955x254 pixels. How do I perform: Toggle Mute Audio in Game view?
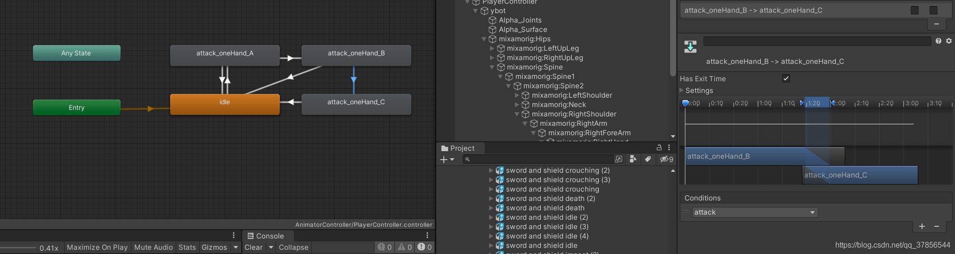coord(153,247)
